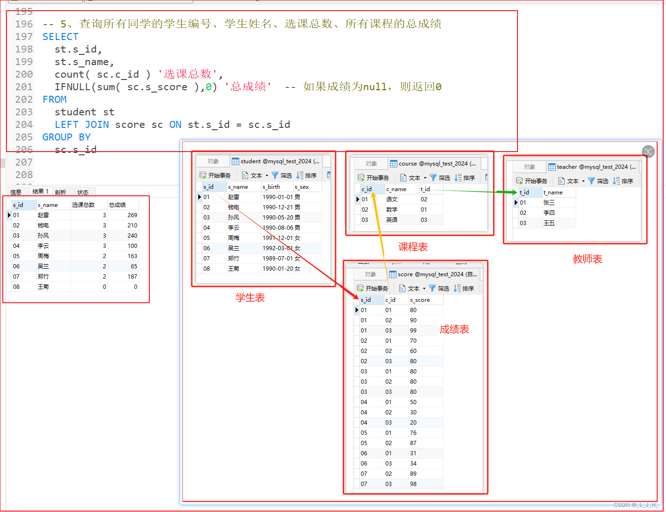
Task: Select result cell with total 269
Action: coord(123,215)
